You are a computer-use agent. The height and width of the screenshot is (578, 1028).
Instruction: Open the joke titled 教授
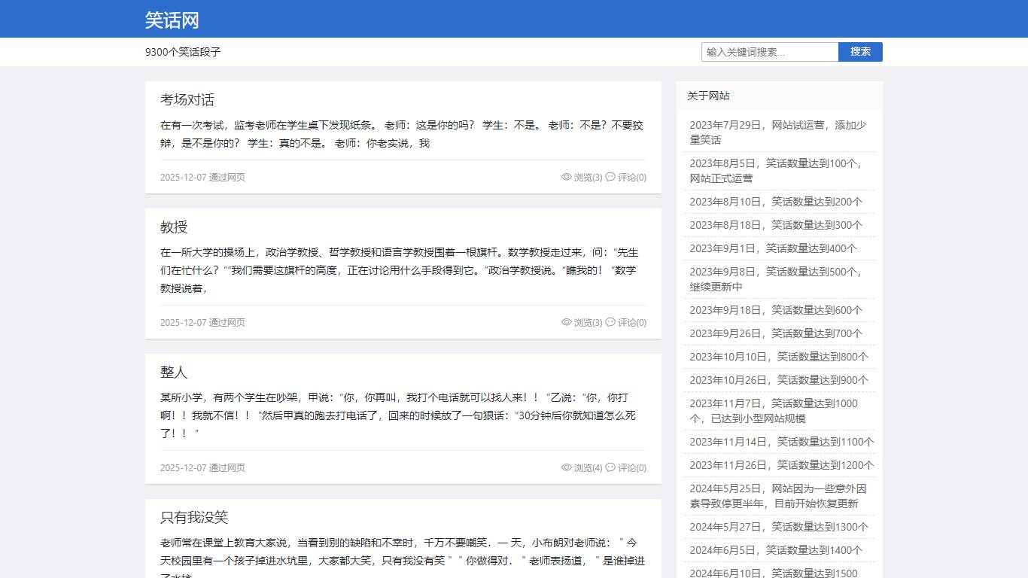pos(175,227)
